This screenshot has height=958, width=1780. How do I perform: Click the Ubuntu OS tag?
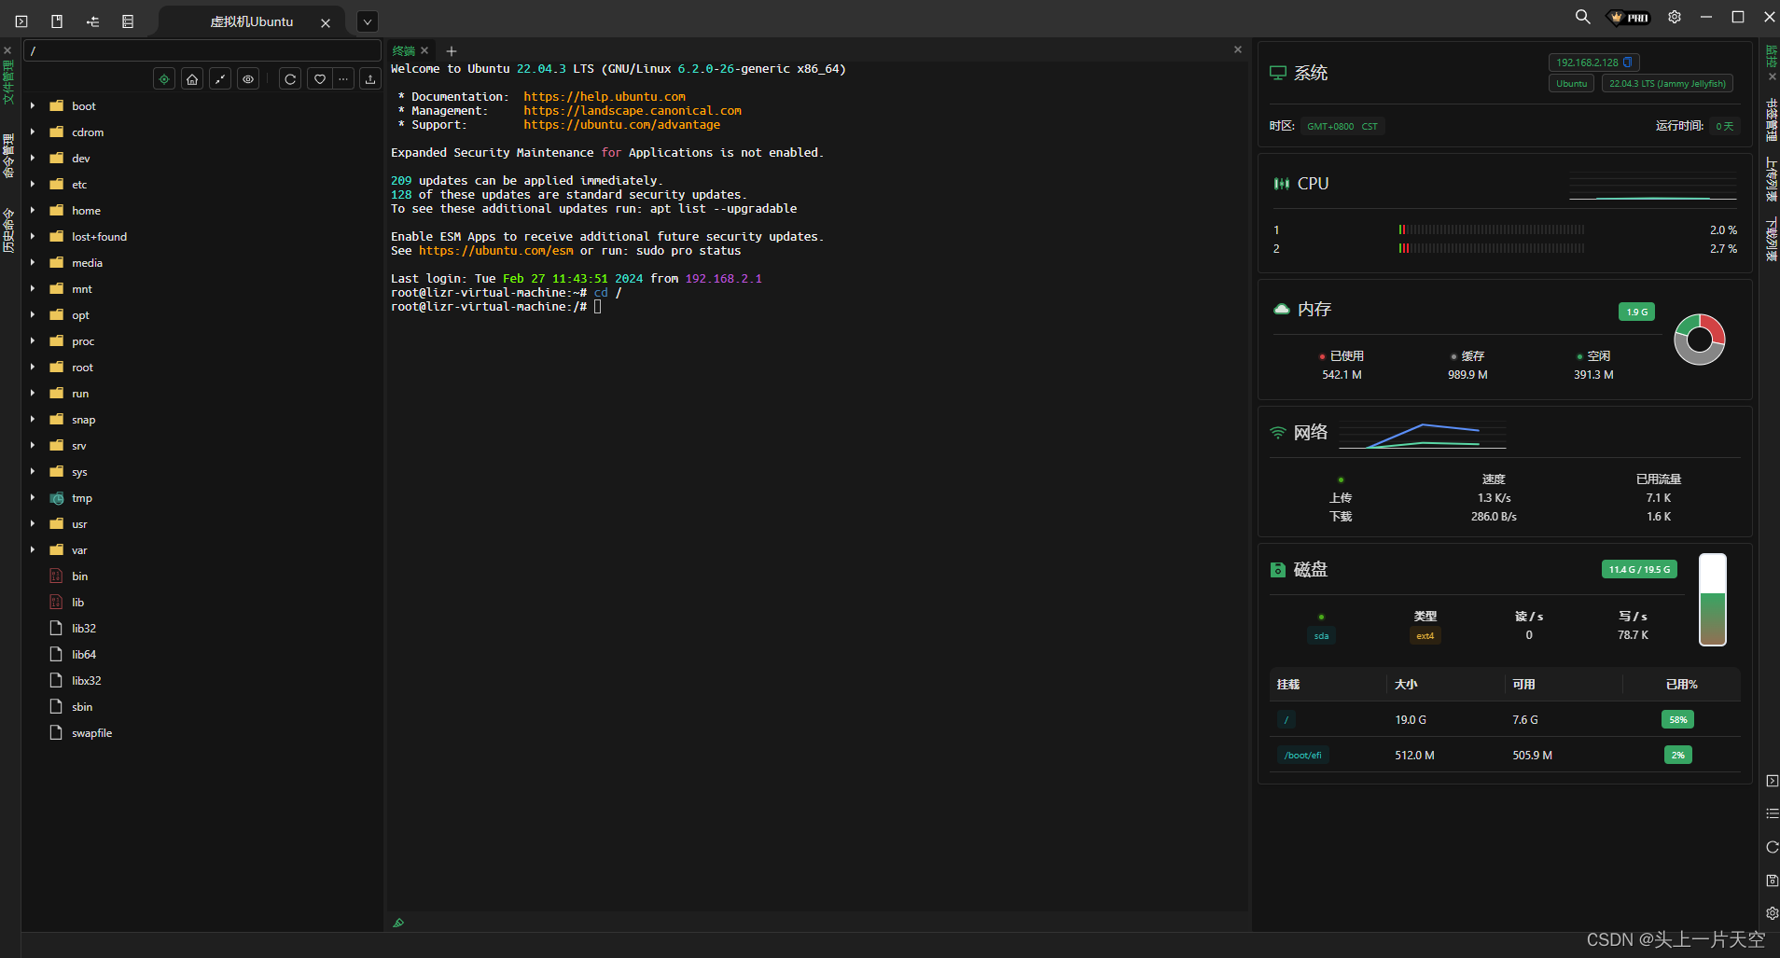[x=1571, y=83]
